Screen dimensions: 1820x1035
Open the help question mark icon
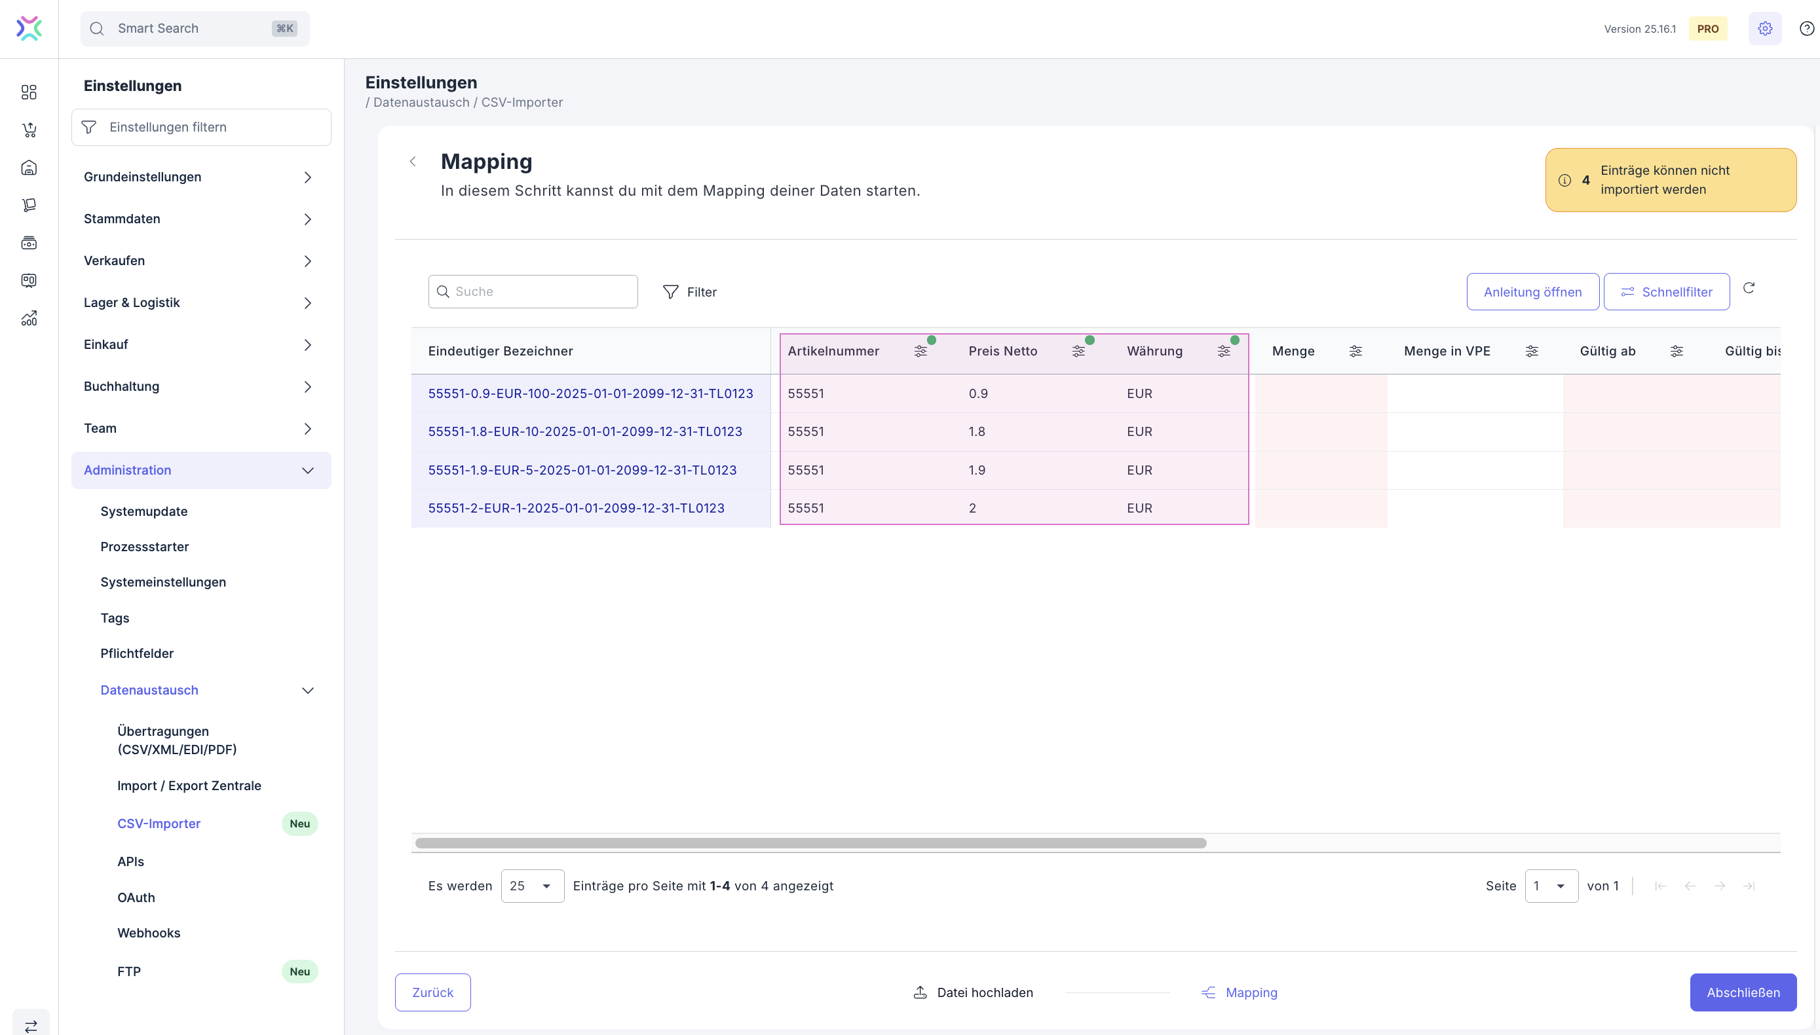pos(1806,28)
